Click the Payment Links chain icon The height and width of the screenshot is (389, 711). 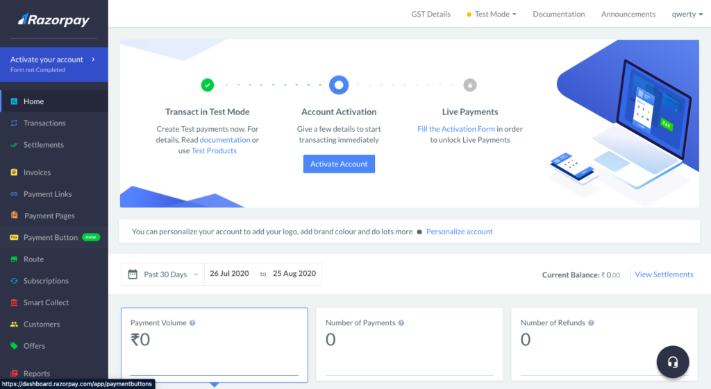(14, 194)
